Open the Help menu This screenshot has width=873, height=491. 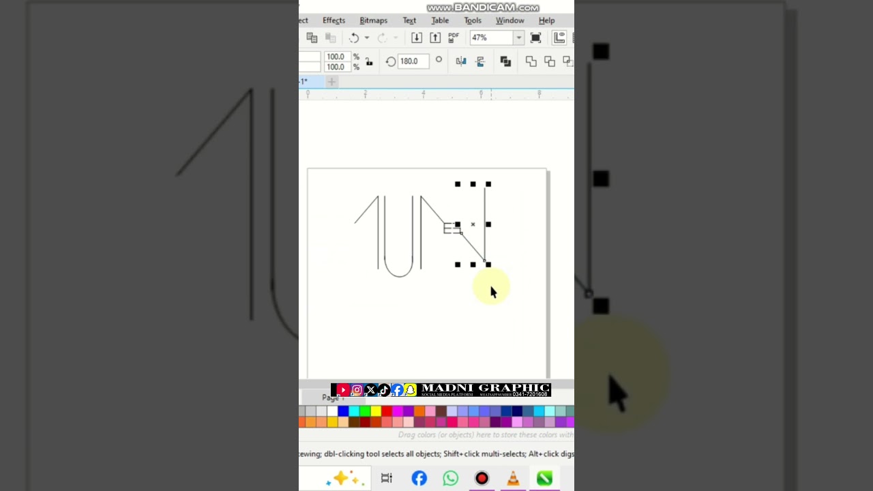point(546,20)
